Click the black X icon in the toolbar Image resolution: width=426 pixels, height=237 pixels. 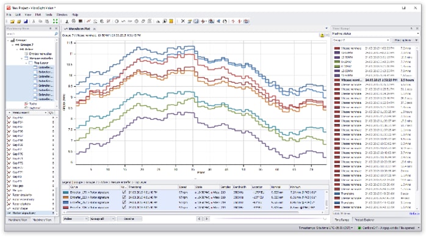click(183, 21)
